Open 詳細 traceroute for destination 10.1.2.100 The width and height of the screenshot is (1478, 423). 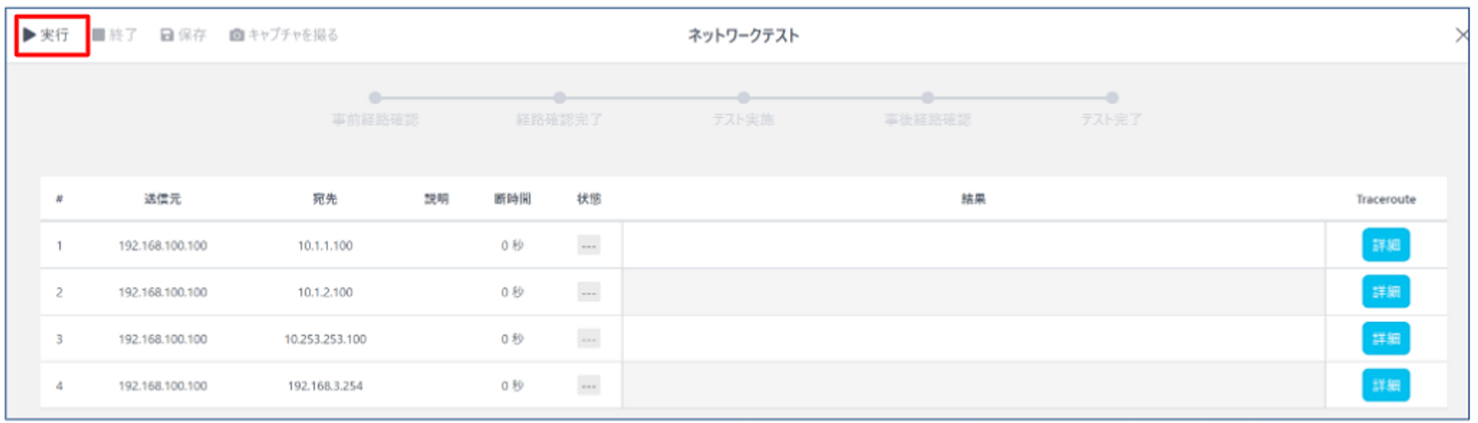pos(1386,292)
